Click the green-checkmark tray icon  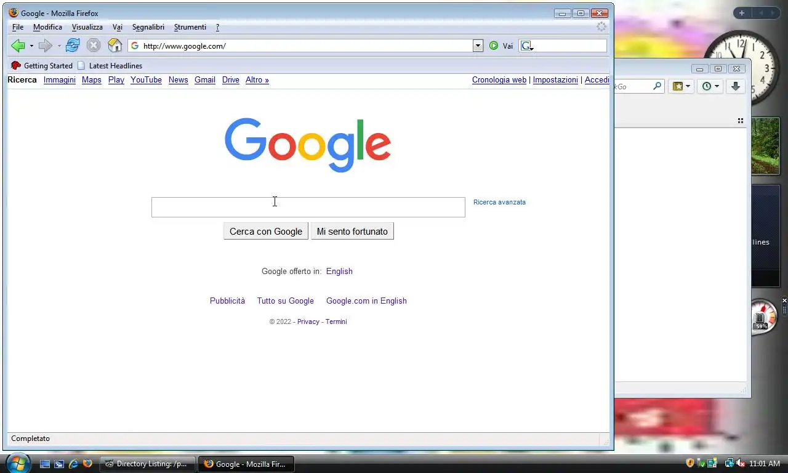701,463
